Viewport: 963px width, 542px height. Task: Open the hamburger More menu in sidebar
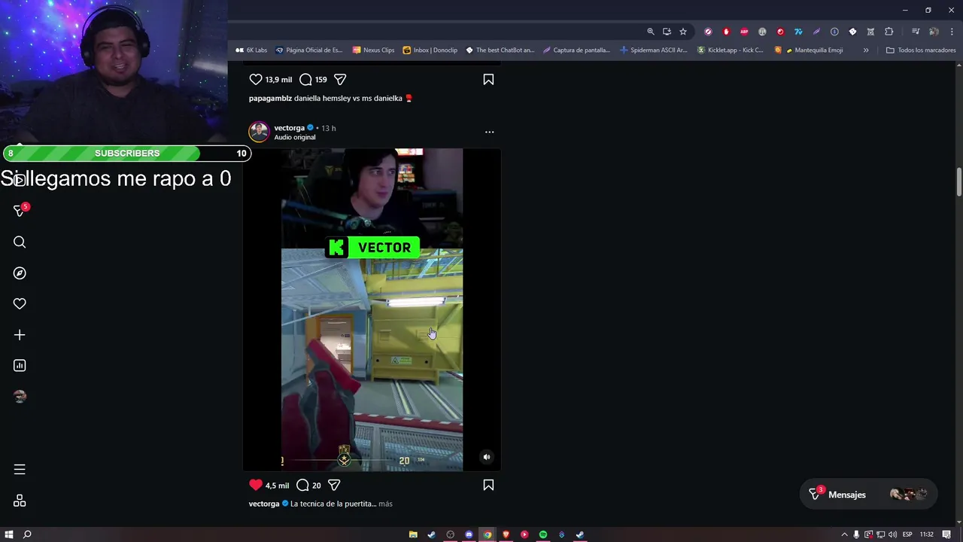click(x=20, y=470)
